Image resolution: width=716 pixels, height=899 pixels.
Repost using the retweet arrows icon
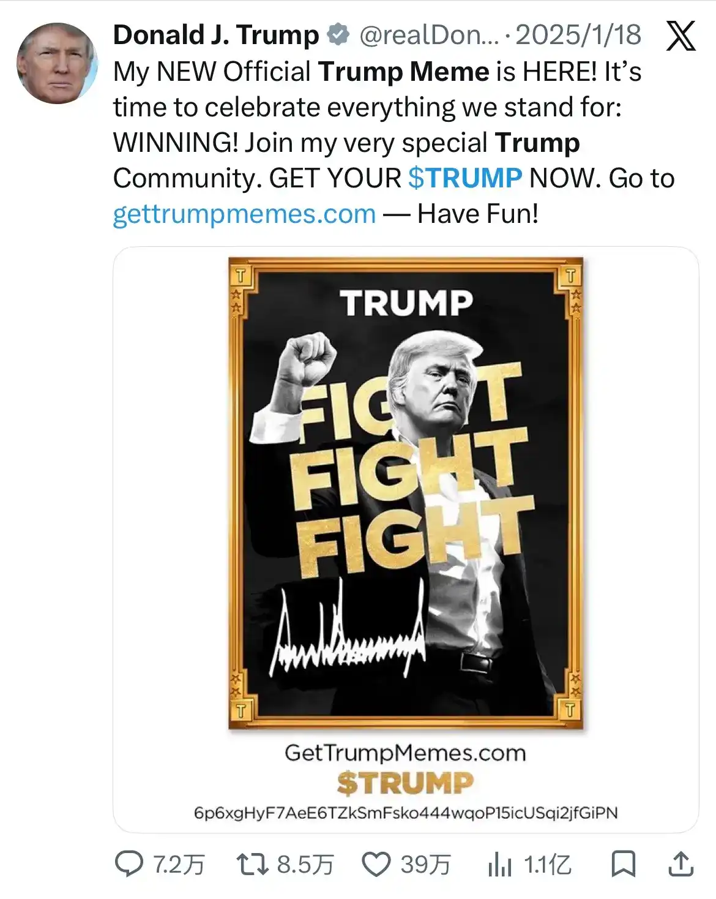click(x=252, y=864)
